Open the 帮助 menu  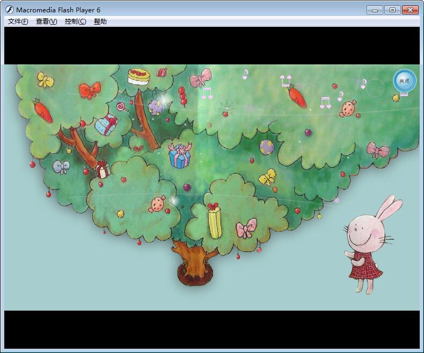pyautogui.click(x=100, y=21)
